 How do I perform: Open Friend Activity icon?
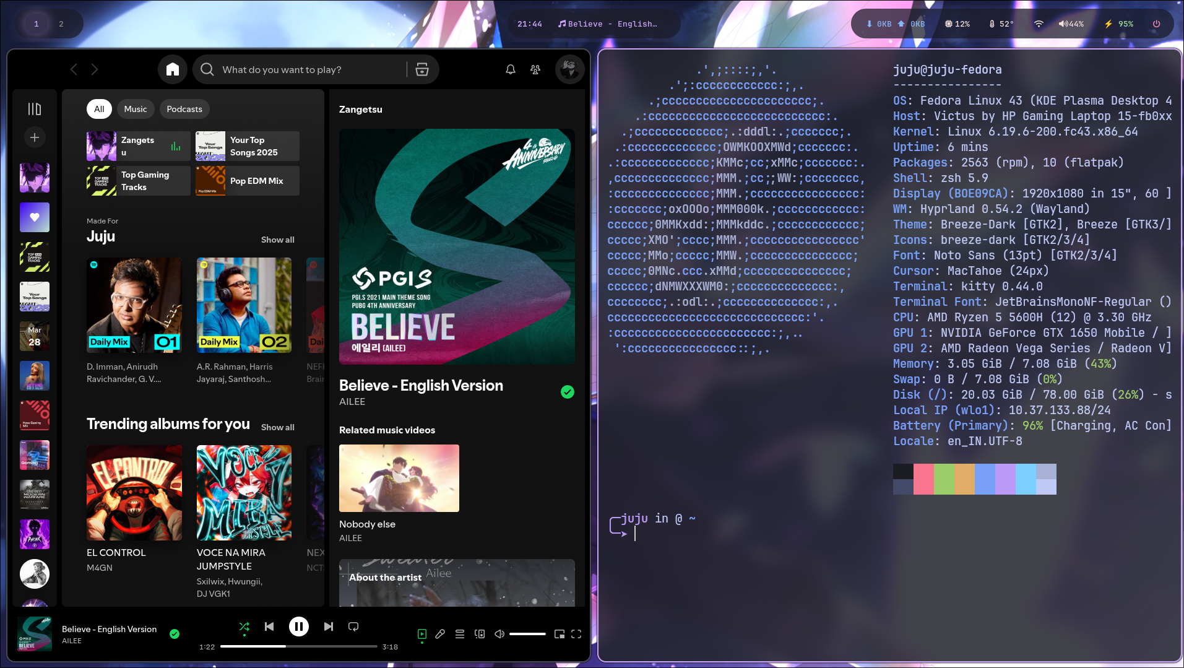click(535, 69)
